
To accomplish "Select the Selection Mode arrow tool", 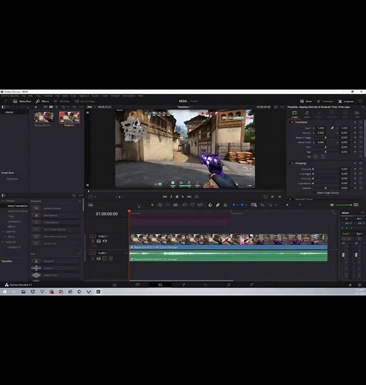I will pos(152,205).
